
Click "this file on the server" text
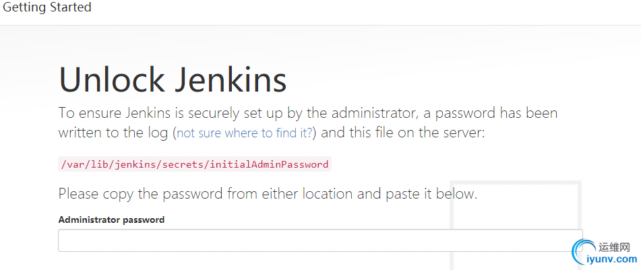pos(416,133)
